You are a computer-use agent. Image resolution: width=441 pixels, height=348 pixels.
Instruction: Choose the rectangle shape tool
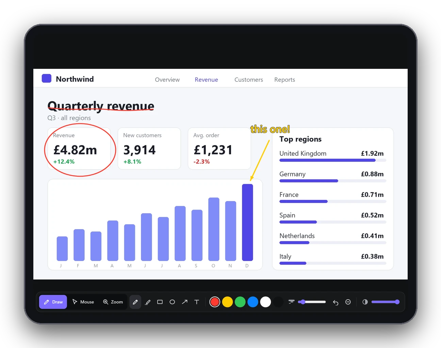160,302
